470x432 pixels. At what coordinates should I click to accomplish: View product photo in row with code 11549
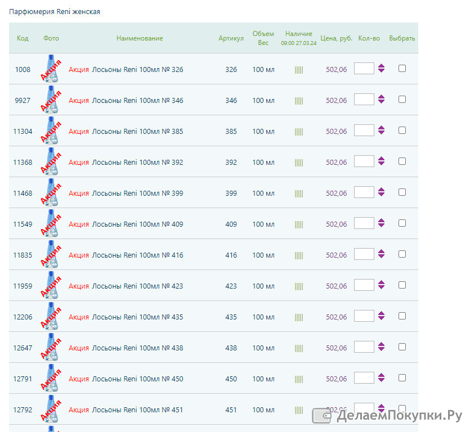(x=51, y=223)
